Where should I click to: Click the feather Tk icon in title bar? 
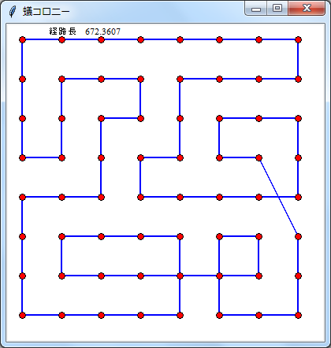(x=13, y=12)
